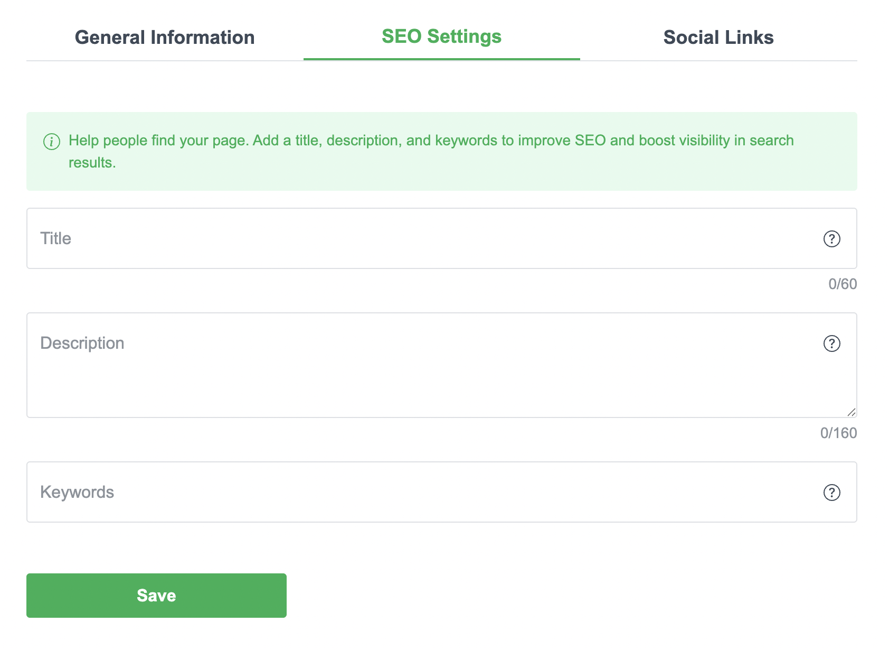Focus the Keywords input field

point(422,492)
